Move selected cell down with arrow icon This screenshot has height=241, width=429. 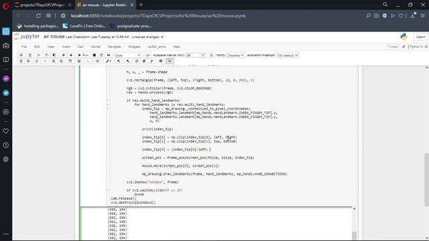click(x=71, y=55)
